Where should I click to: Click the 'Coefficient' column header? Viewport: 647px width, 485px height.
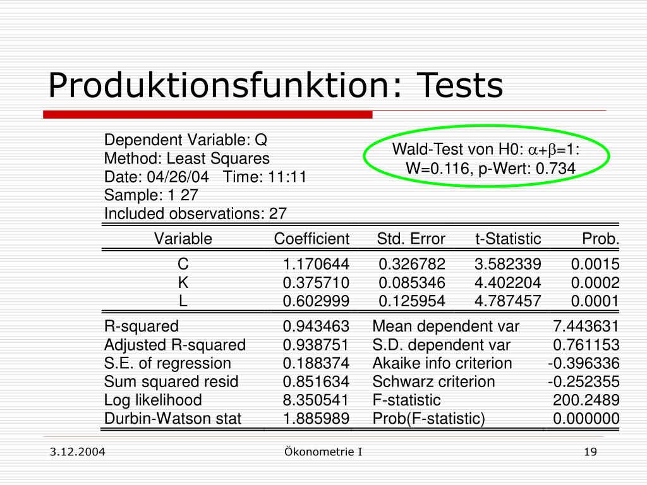(311, 239)
